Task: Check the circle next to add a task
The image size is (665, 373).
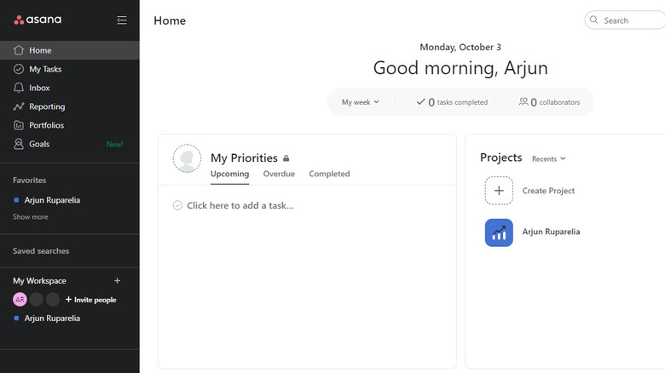Action: pyautogui.click(x=177, y=205)
